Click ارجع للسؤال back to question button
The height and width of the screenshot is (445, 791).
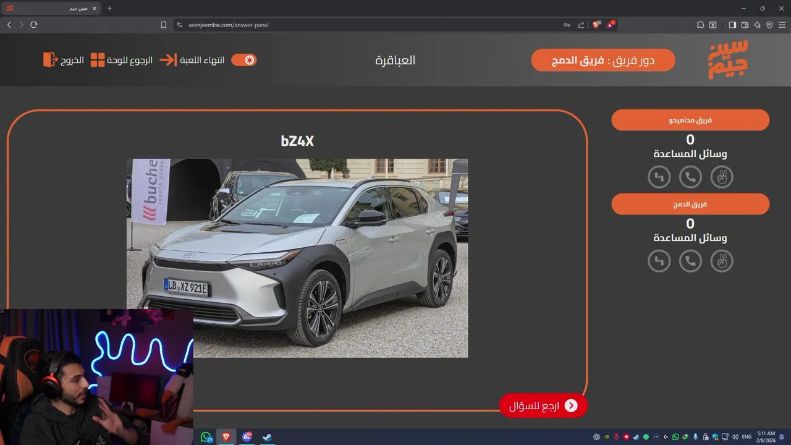click(543, 405)
